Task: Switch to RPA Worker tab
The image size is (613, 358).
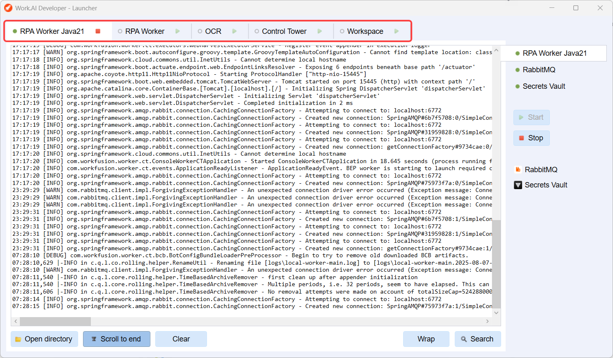Action: (145, 31)
